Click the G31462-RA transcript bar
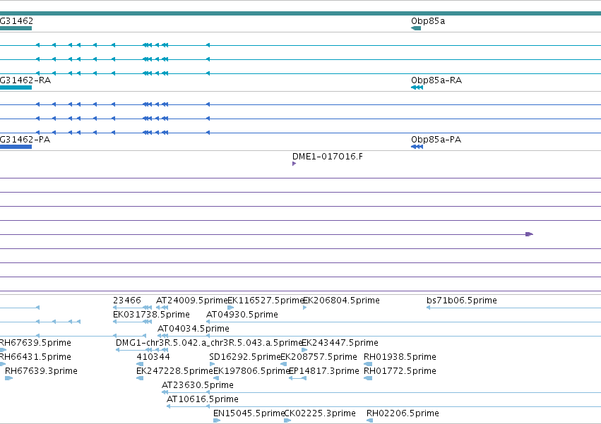Image resolution: width=601 pixels, height=424 pixels. [x=16, y=87]
